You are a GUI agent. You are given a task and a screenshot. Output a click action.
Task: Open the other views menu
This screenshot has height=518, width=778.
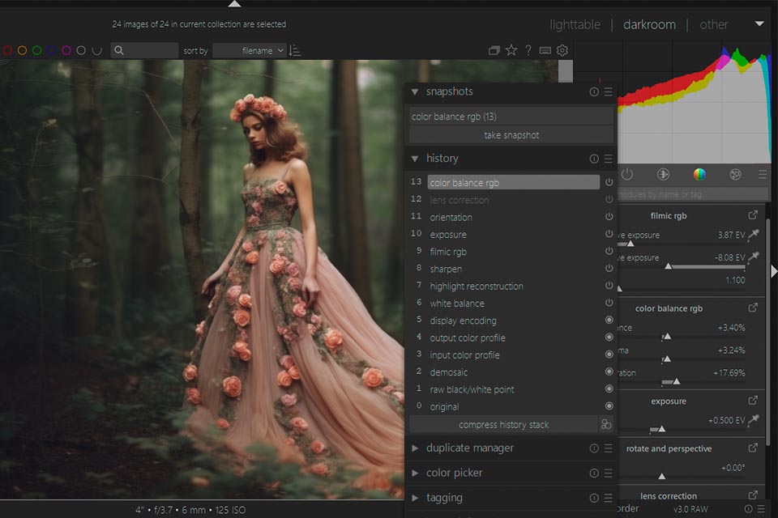tap(713, 24)
